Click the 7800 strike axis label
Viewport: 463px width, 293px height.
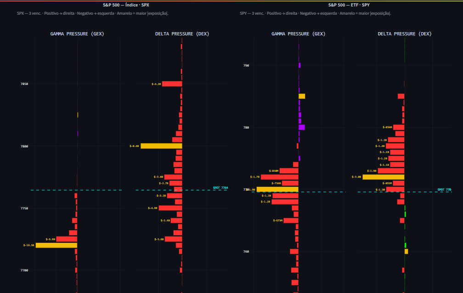(x=24, y=146)
